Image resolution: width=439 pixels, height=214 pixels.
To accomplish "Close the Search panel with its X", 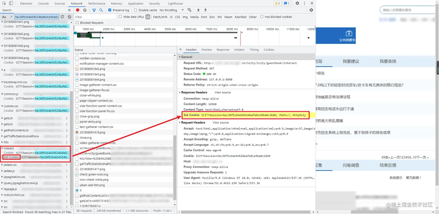I will click(69, 10).
